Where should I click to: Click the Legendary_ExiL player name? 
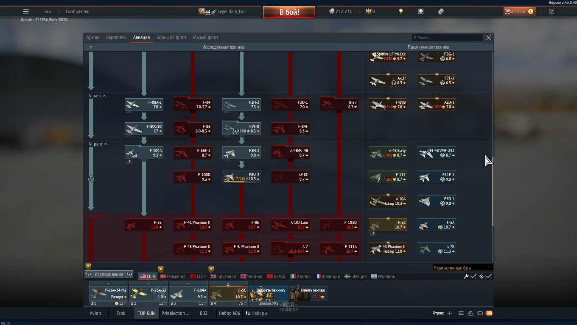click(x=232, y=11)
